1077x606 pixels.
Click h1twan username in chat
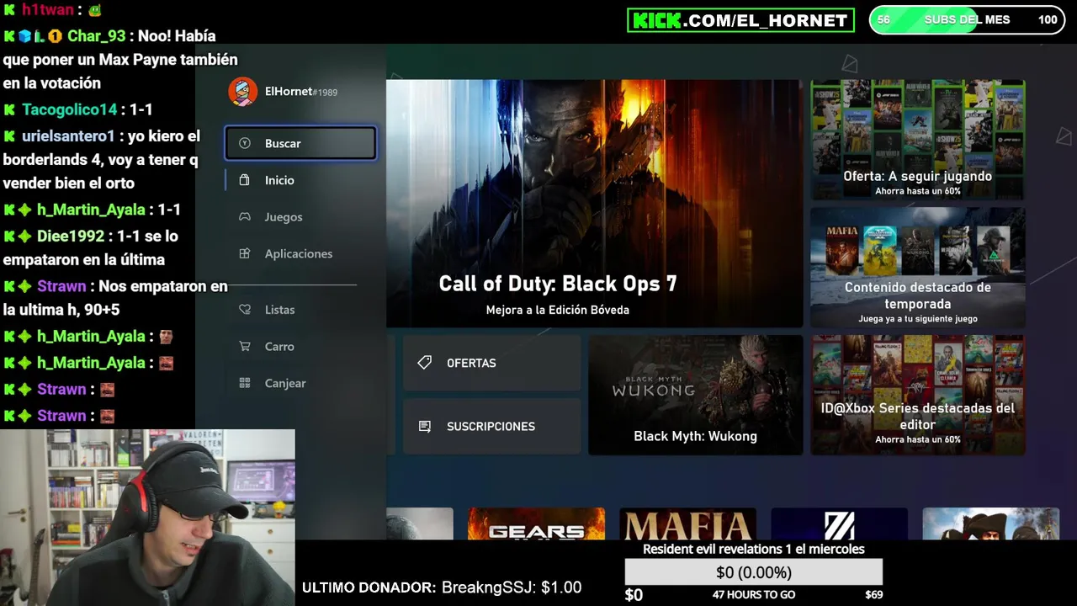(x=49, y=10)
